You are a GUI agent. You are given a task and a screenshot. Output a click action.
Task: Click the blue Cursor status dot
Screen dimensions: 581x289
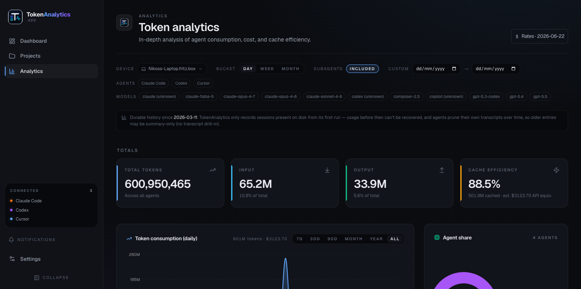click(x=11, y=219)
